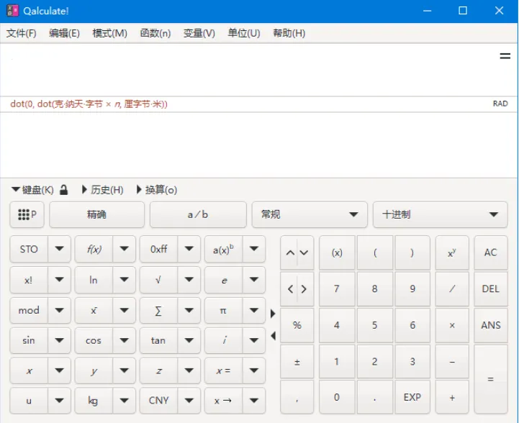Click the equals icon beside expression field
Viewport: 519px width, 423px height.
[x=505, y=56]
